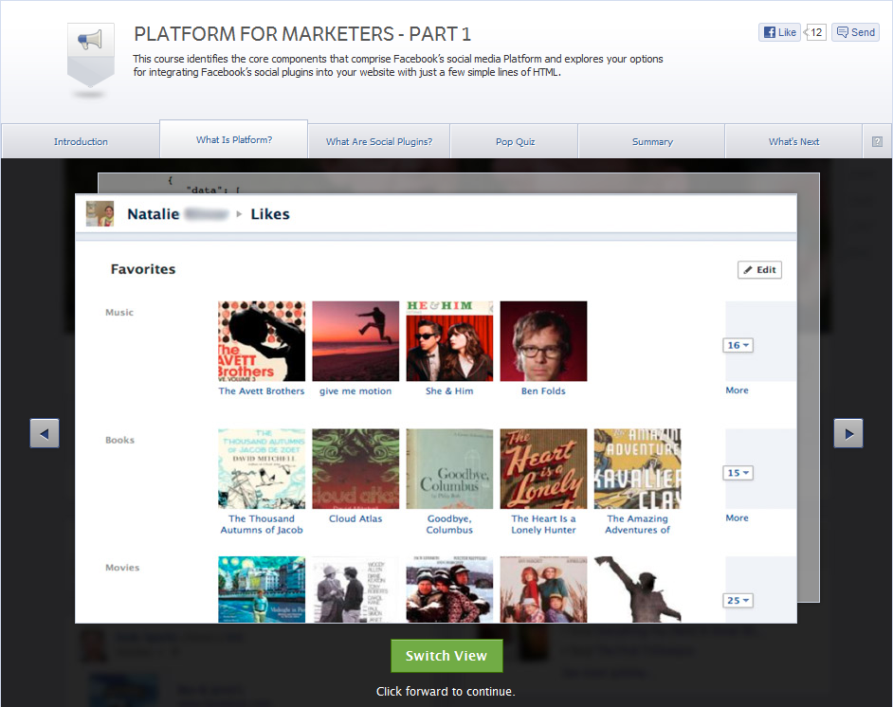This screenshot has height=707, width=893.
Task: Click the Send button
Action: (x=855, y=32)
